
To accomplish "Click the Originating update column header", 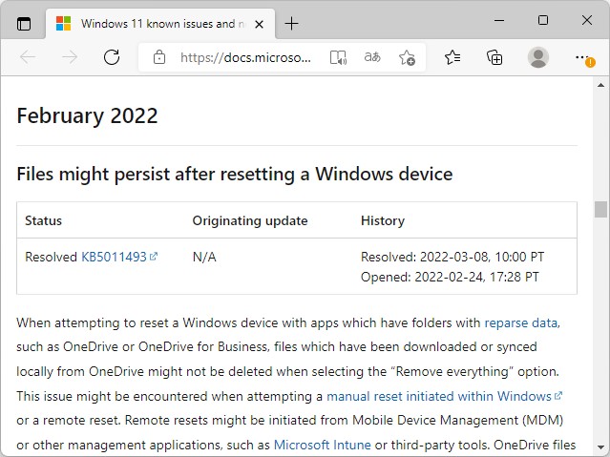I will pos(250,220).
